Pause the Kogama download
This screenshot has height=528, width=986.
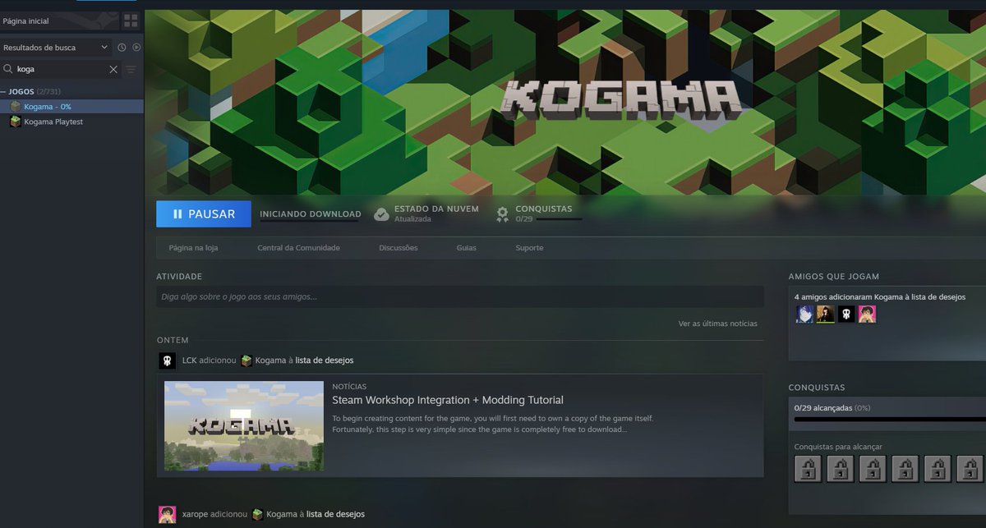[204, 213]
